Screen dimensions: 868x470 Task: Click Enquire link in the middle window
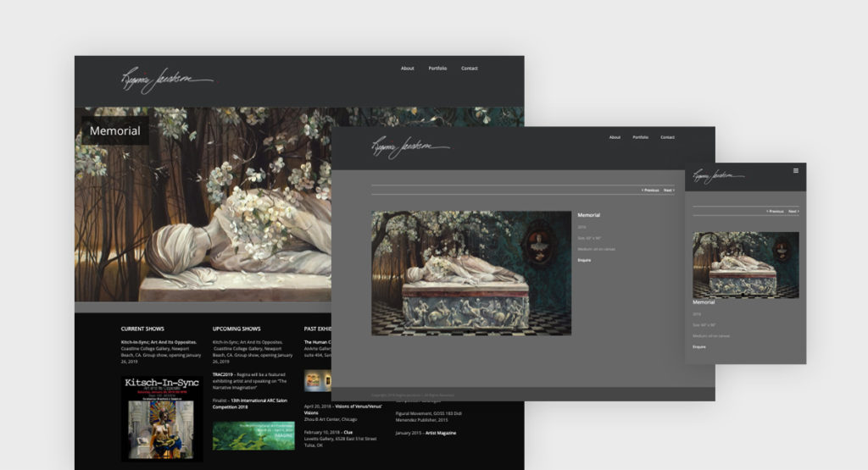click(x=584, y=260)
